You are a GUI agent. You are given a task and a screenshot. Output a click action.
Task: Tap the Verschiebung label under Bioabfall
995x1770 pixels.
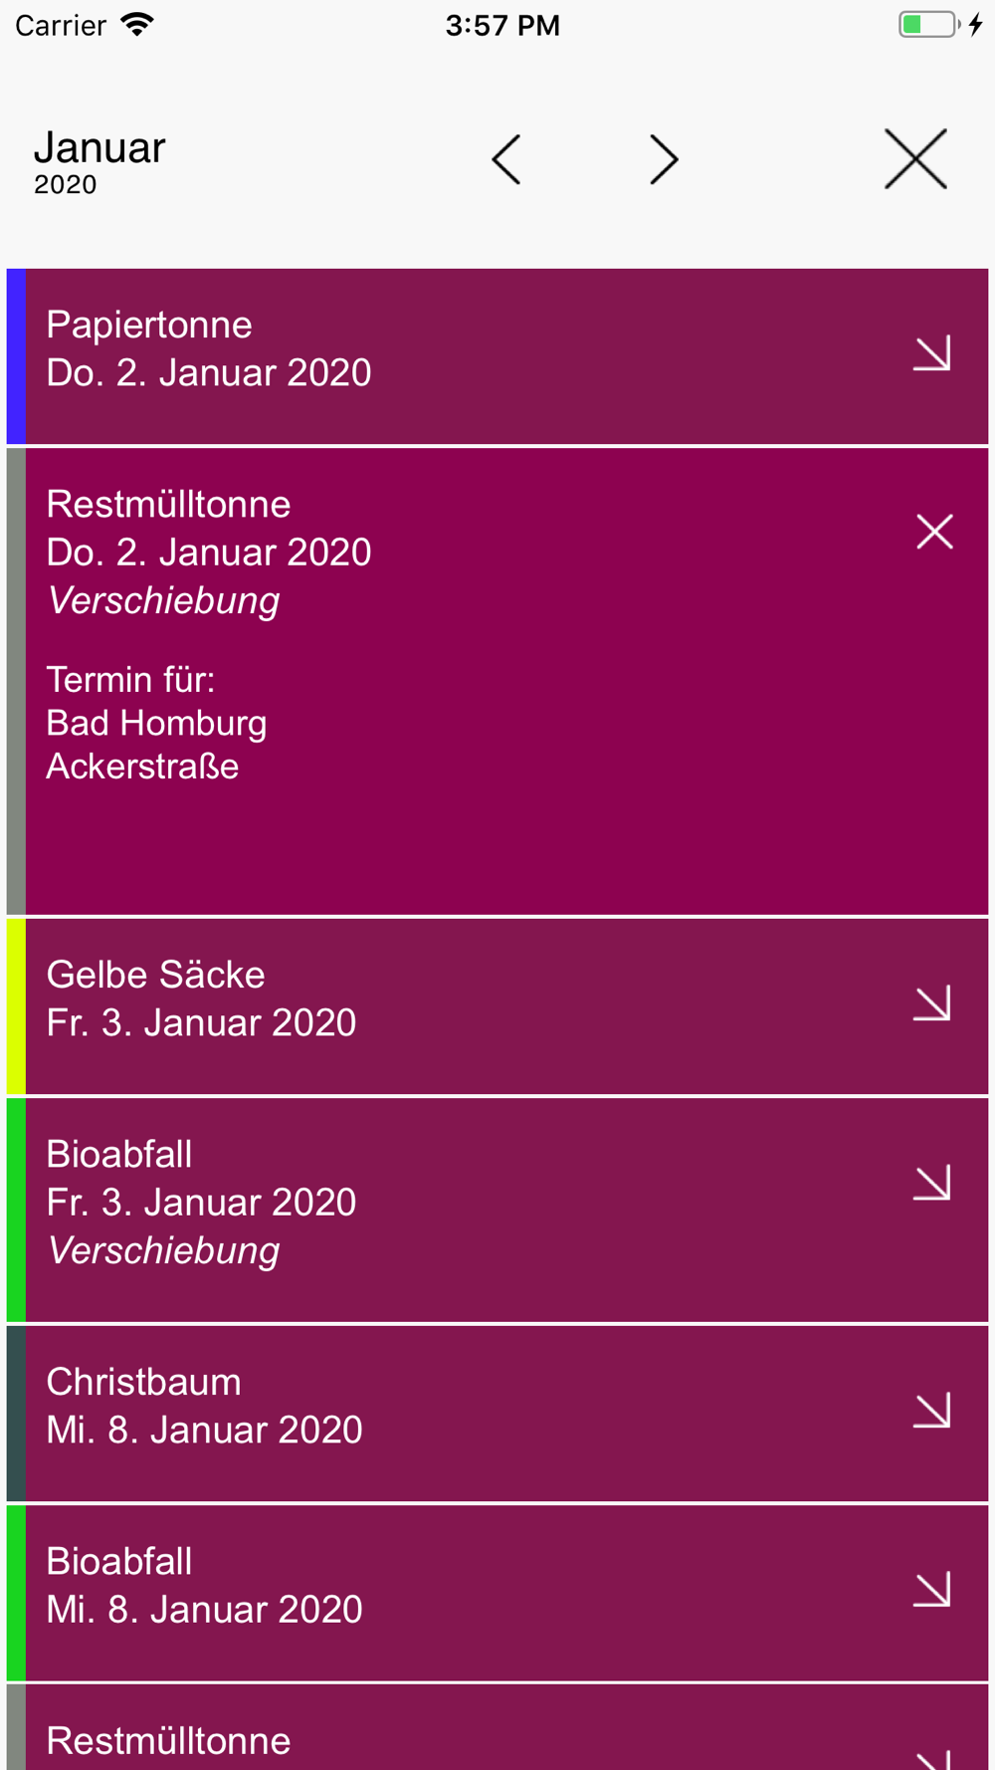(163, 1250)
